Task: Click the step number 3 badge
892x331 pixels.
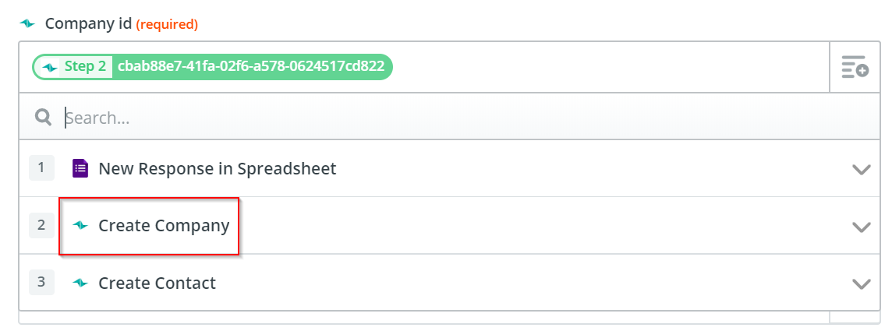Action: [x=41, y=282]
